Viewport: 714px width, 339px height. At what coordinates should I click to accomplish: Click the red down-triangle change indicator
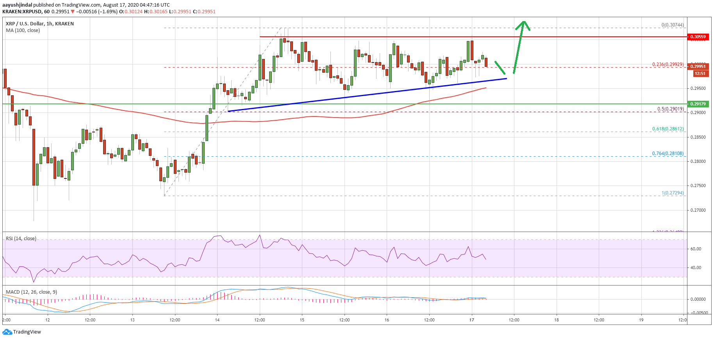73,12
